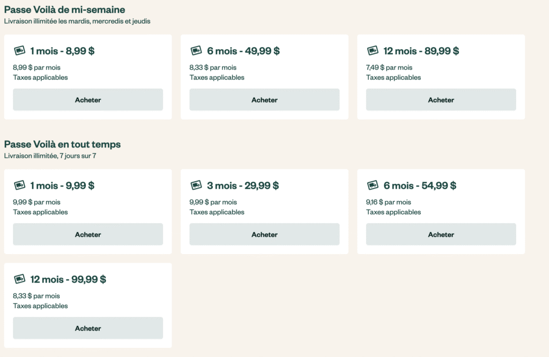Screen dimensions: 549x357
Task: Buy the anytime 1 mois 9,99 $ pass
Action: tap(88, 234)
